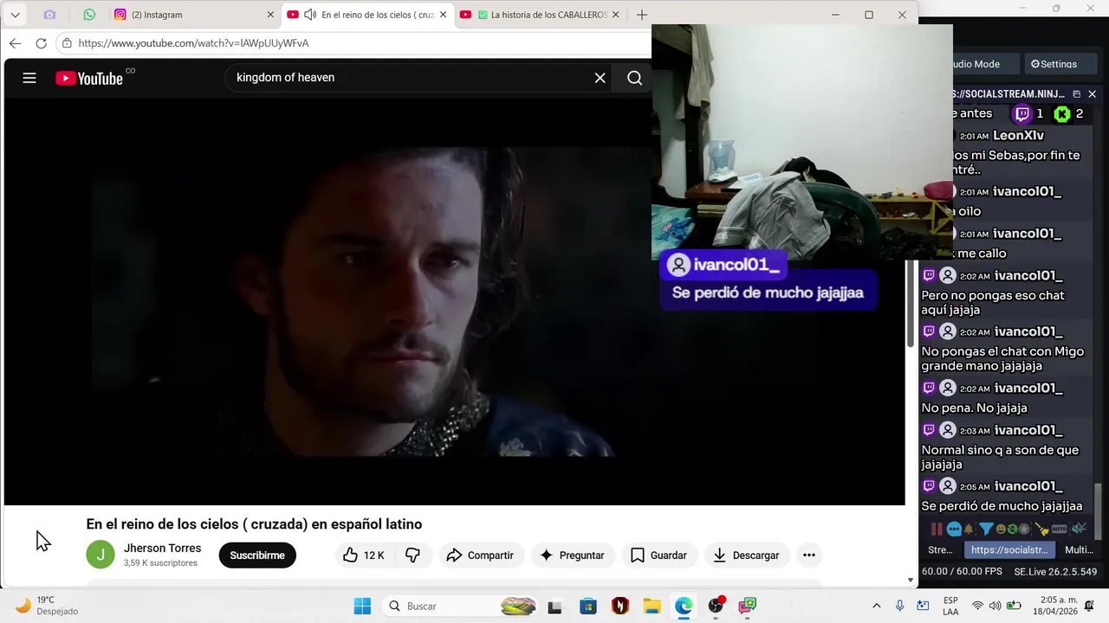1109x623 pixels.
Task: Switch to the pinned WhatsApp tab
Action: 89,15
